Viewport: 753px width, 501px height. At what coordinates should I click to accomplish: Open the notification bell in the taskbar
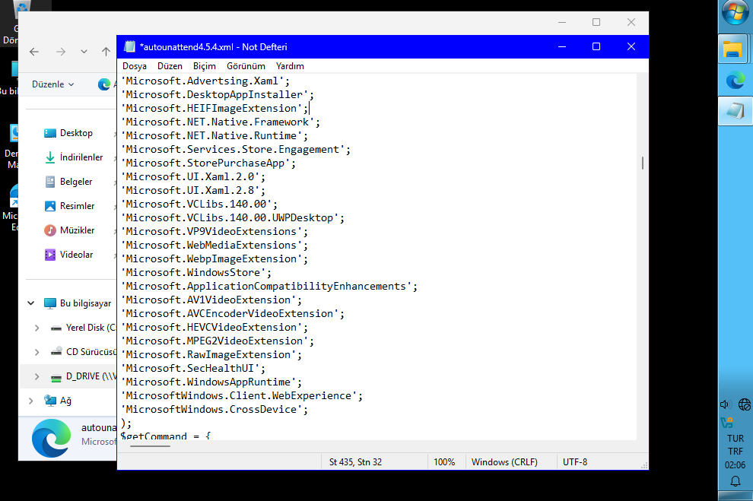tap(736, 481)
